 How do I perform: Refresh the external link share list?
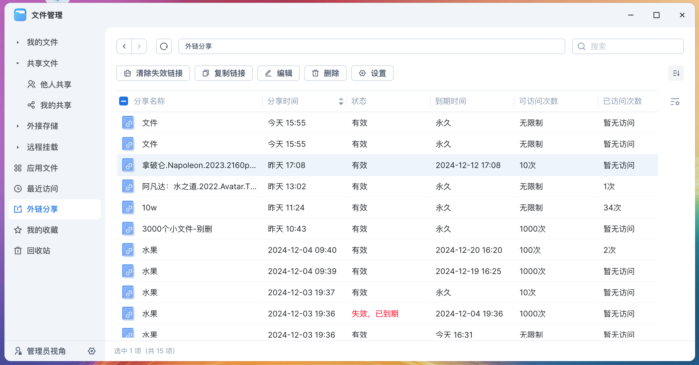click(164, 46)
